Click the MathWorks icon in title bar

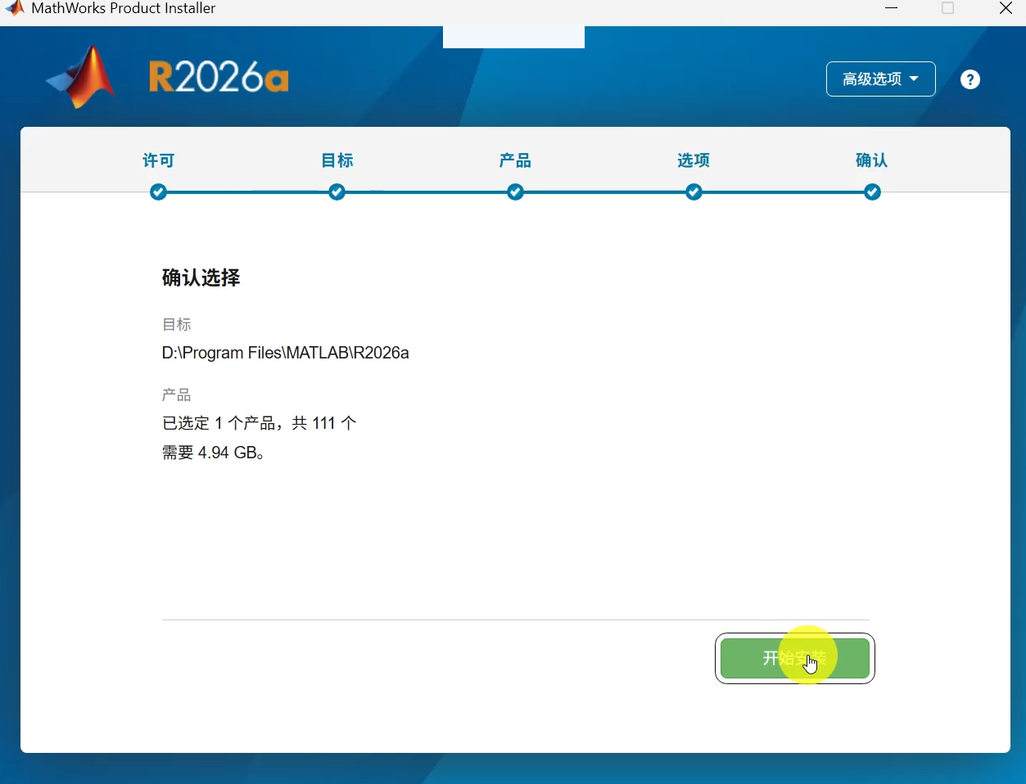tap(14, 8)
